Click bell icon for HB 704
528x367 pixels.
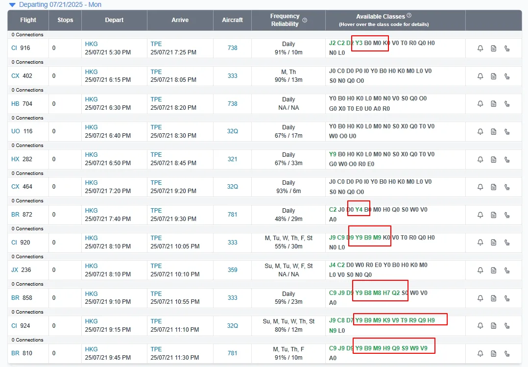[480, 104]
